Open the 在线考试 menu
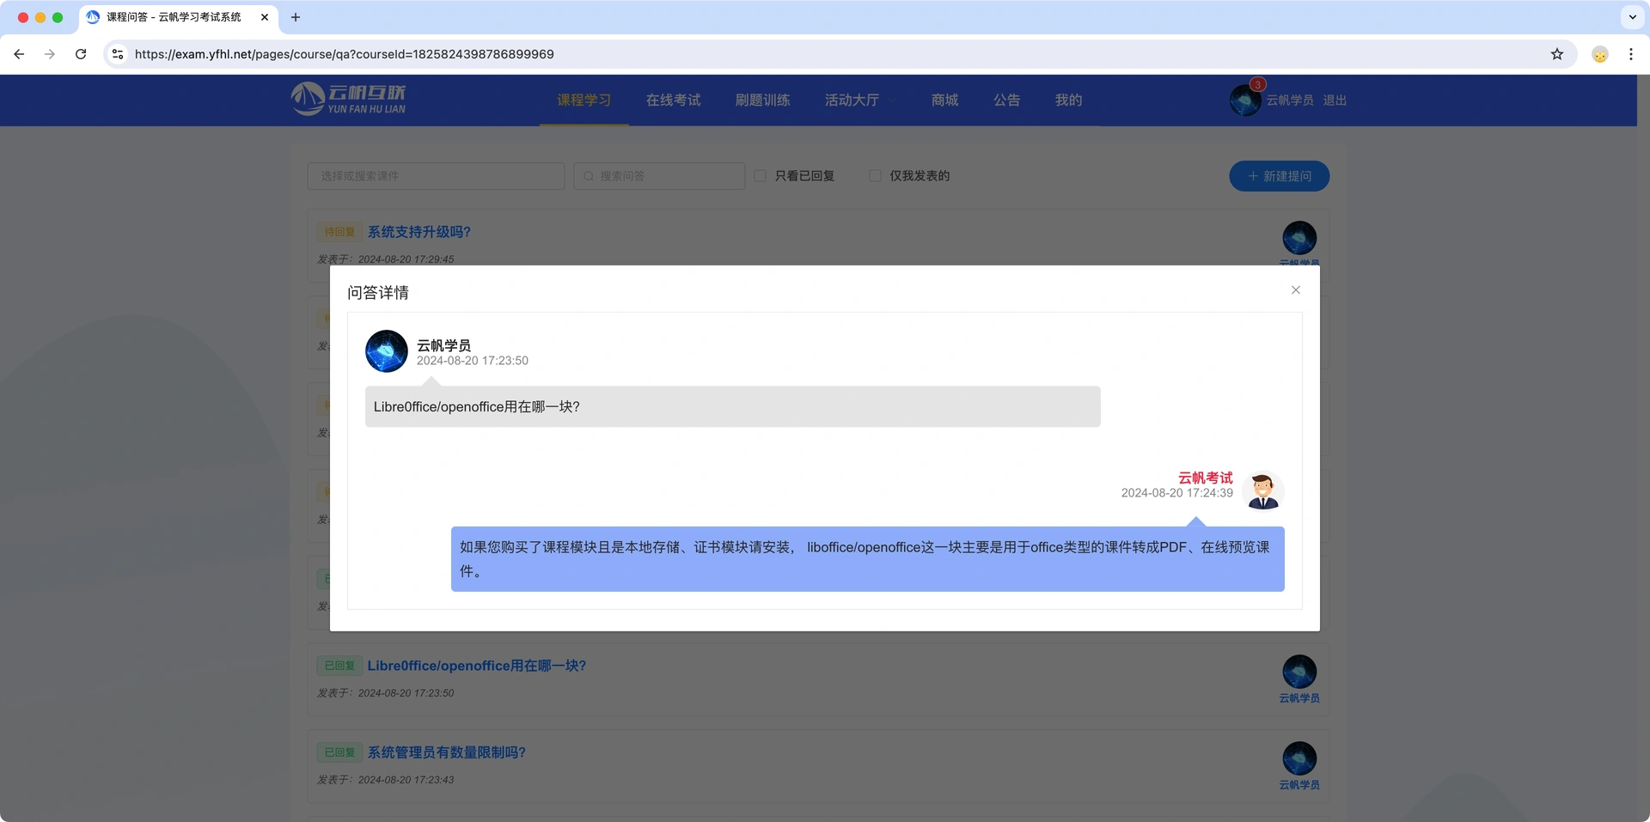This screenshot has width=1650, height=822. pyautogui.click(x=674, y=100)
